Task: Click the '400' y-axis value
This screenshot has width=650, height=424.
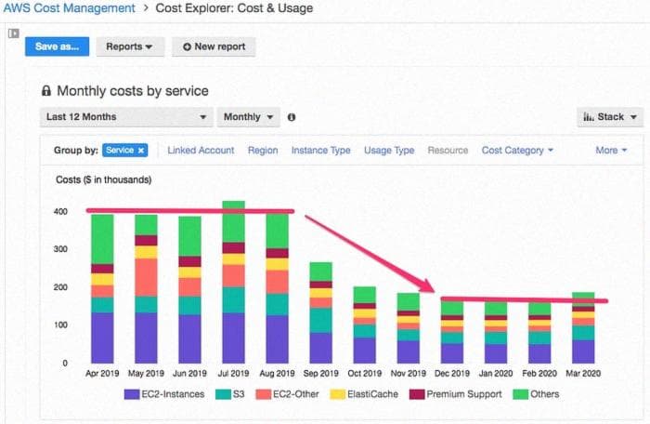Action: [60, 211]
